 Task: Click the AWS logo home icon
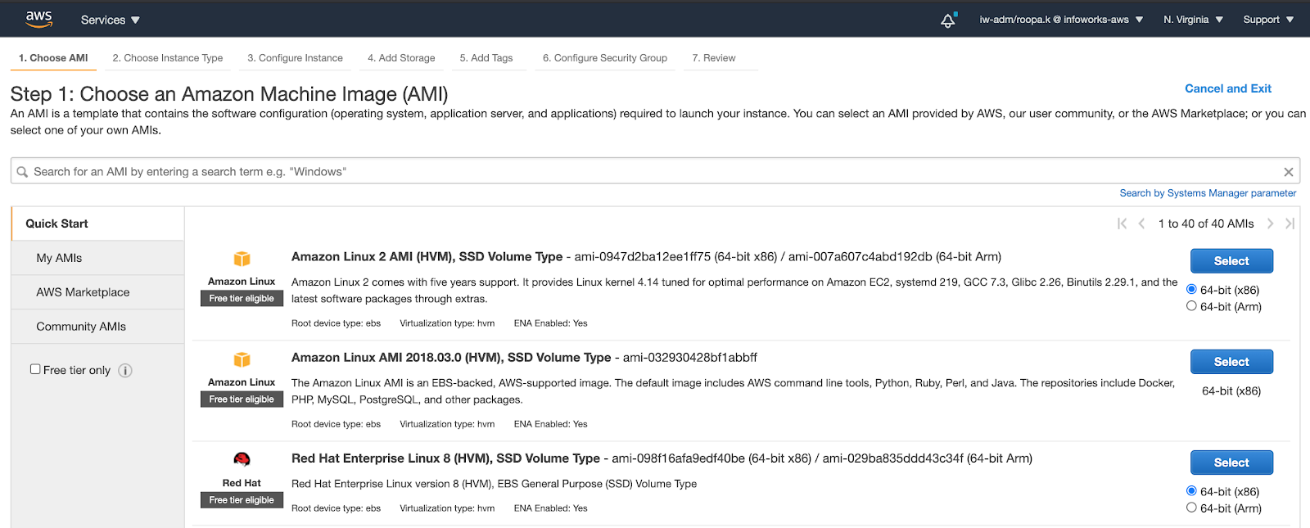[38, 19]
